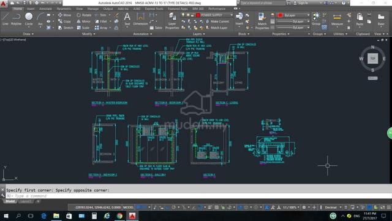Expand the Draw panel
Image resolution: width=392 pixels, height=221 pixels.
pos(28,34)
